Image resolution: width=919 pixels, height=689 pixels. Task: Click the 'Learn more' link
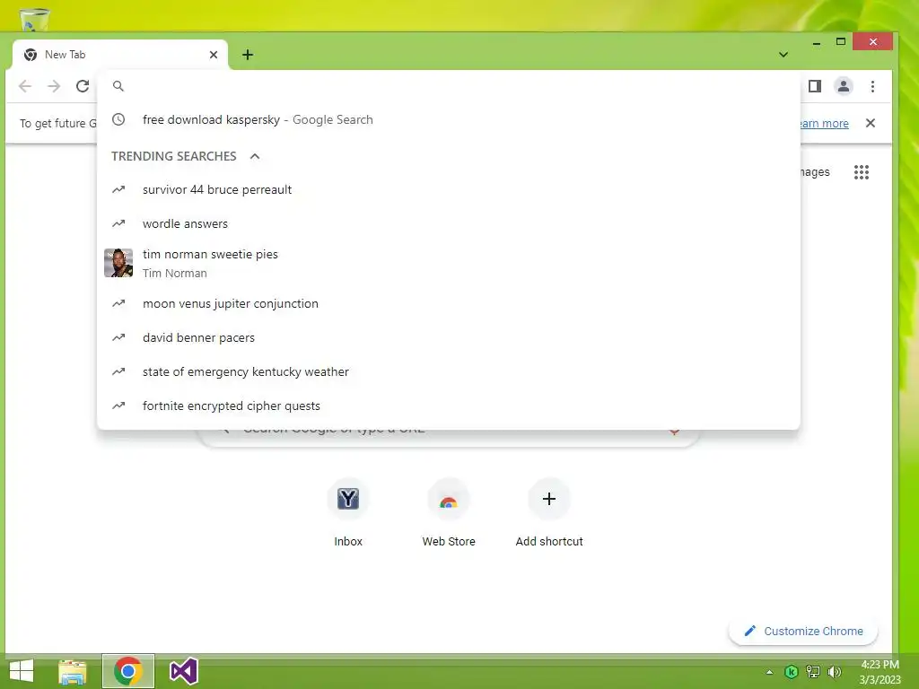point(824,123)
